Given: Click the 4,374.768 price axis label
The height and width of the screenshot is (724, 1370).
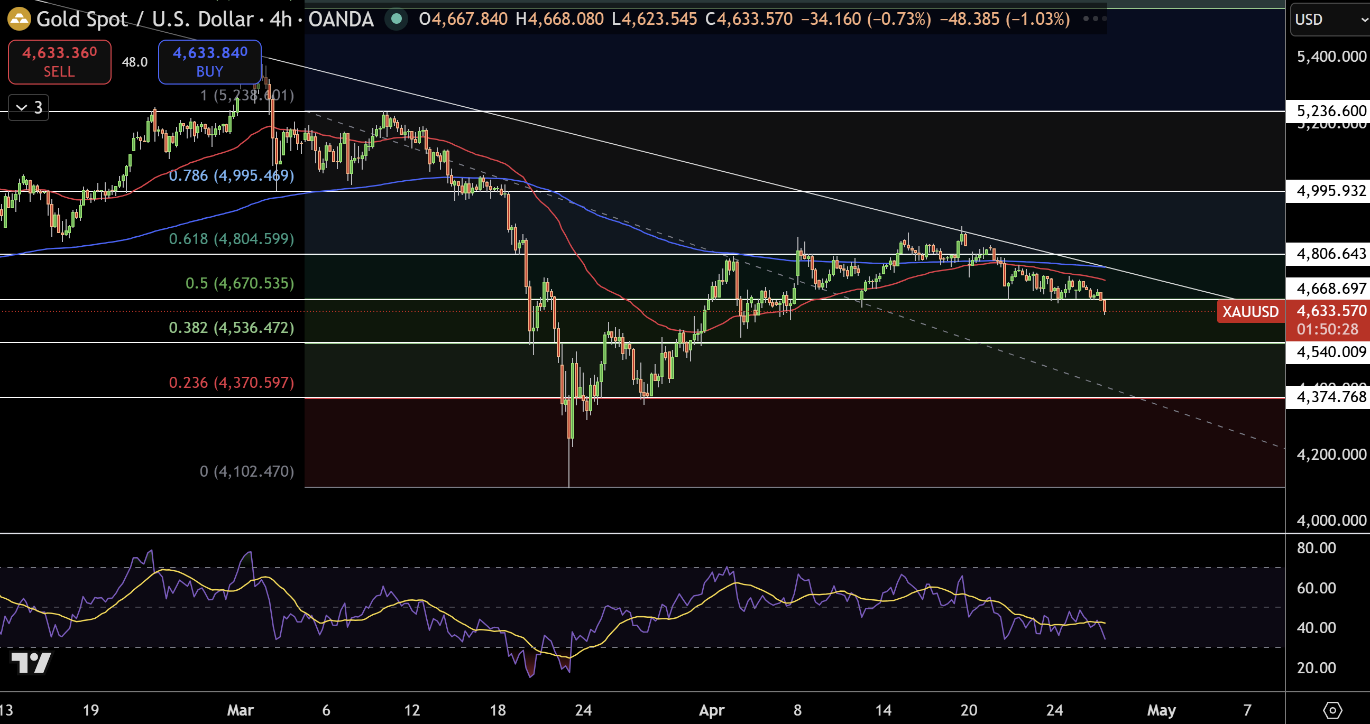Looking at the screenshot, I should click(x=1329, y=396).
